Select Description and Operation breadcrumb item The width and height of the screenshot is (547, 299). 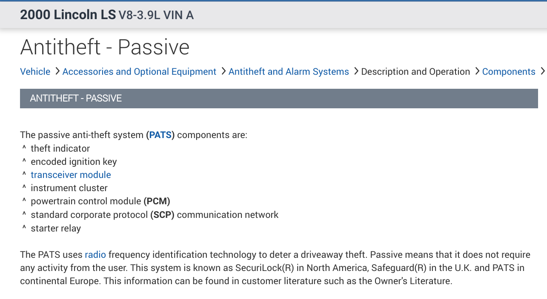click(415, 72)
